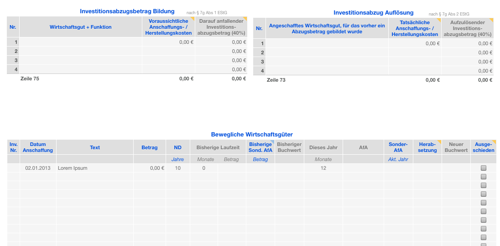Tick the second Ausgeschieden checkbox from top
This screenshot has width=500, height=246.
(x=484, y=177)
